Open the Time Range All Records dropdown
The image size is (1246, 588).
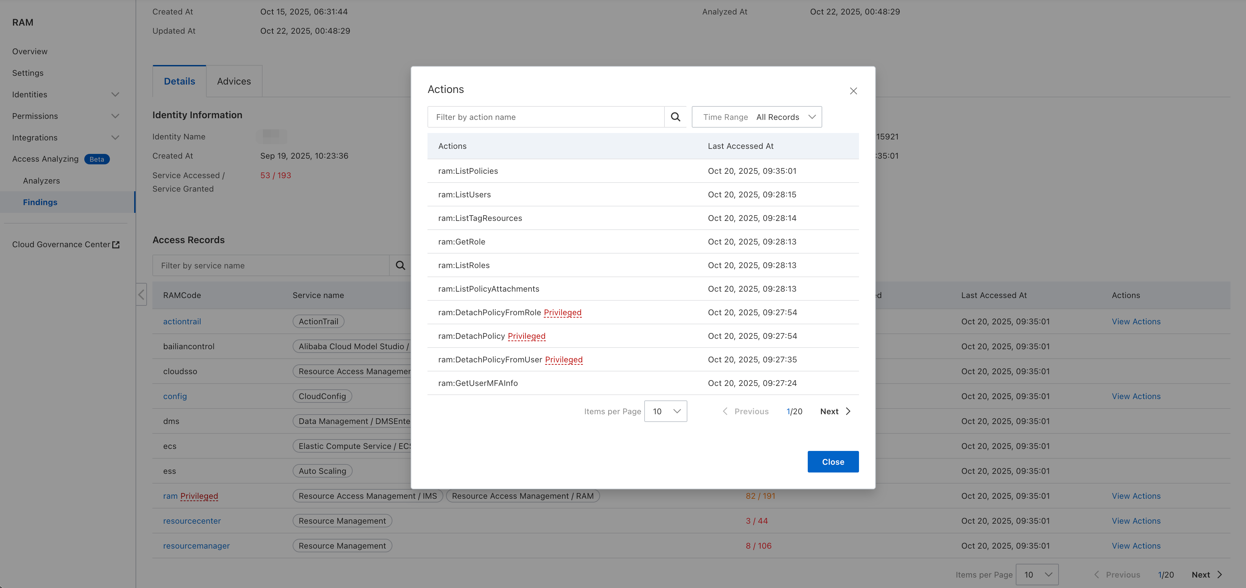click(756, 117)
